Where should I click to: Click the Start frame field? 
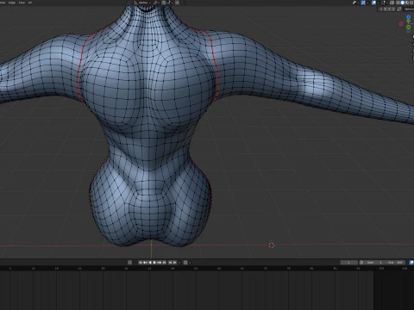(x=374, y=263)
